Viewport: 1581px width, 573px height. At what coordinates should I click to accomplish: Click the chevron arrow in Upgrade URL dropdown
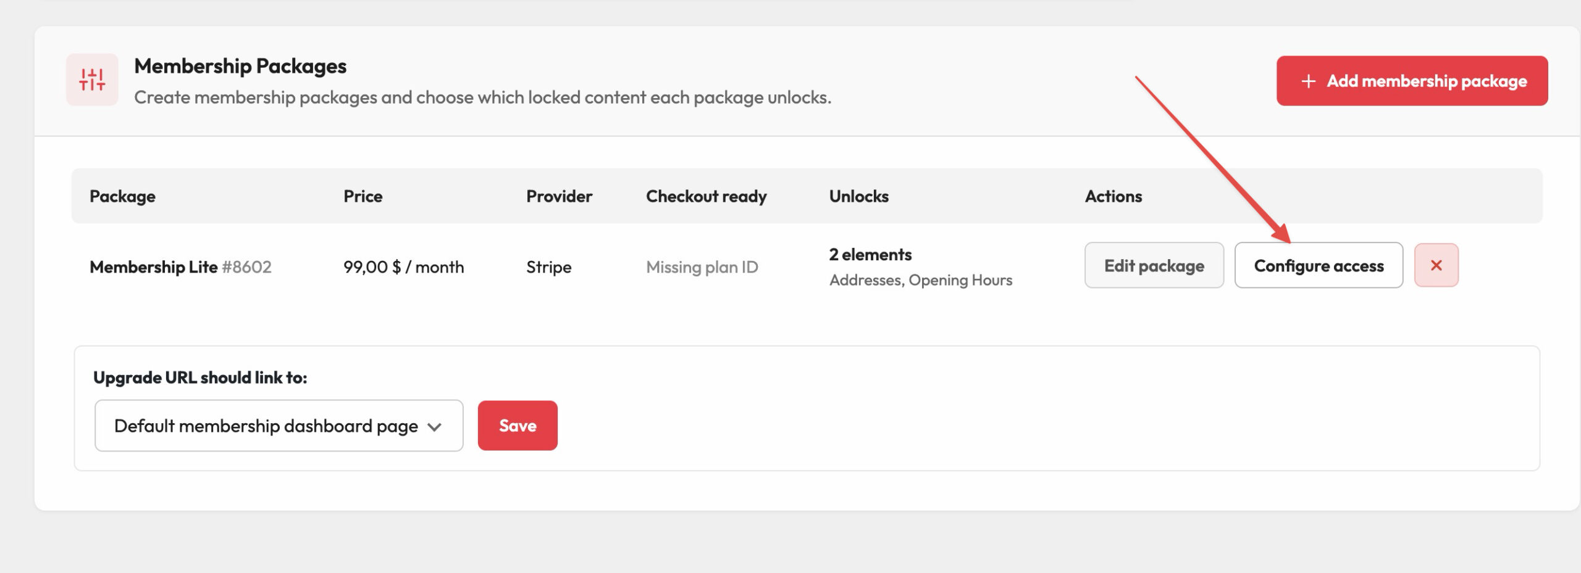point(435,427)
